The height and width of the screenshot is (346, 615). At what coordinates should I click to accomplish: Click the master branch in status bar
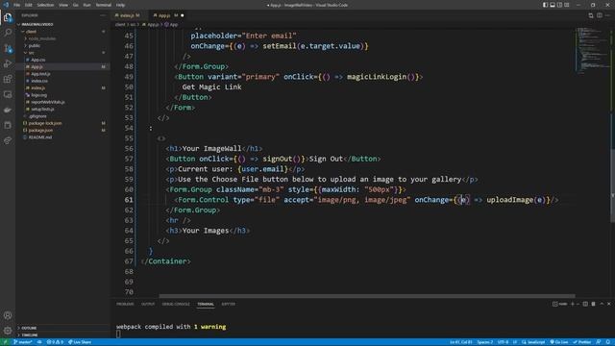pos(23,342)
